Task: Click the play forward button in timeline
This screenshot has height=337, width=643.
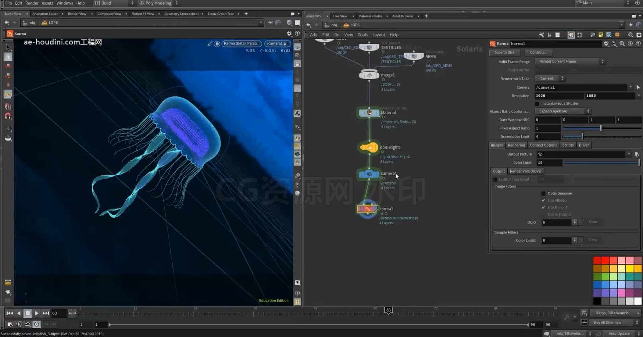Action: click(x=37, y=313)
